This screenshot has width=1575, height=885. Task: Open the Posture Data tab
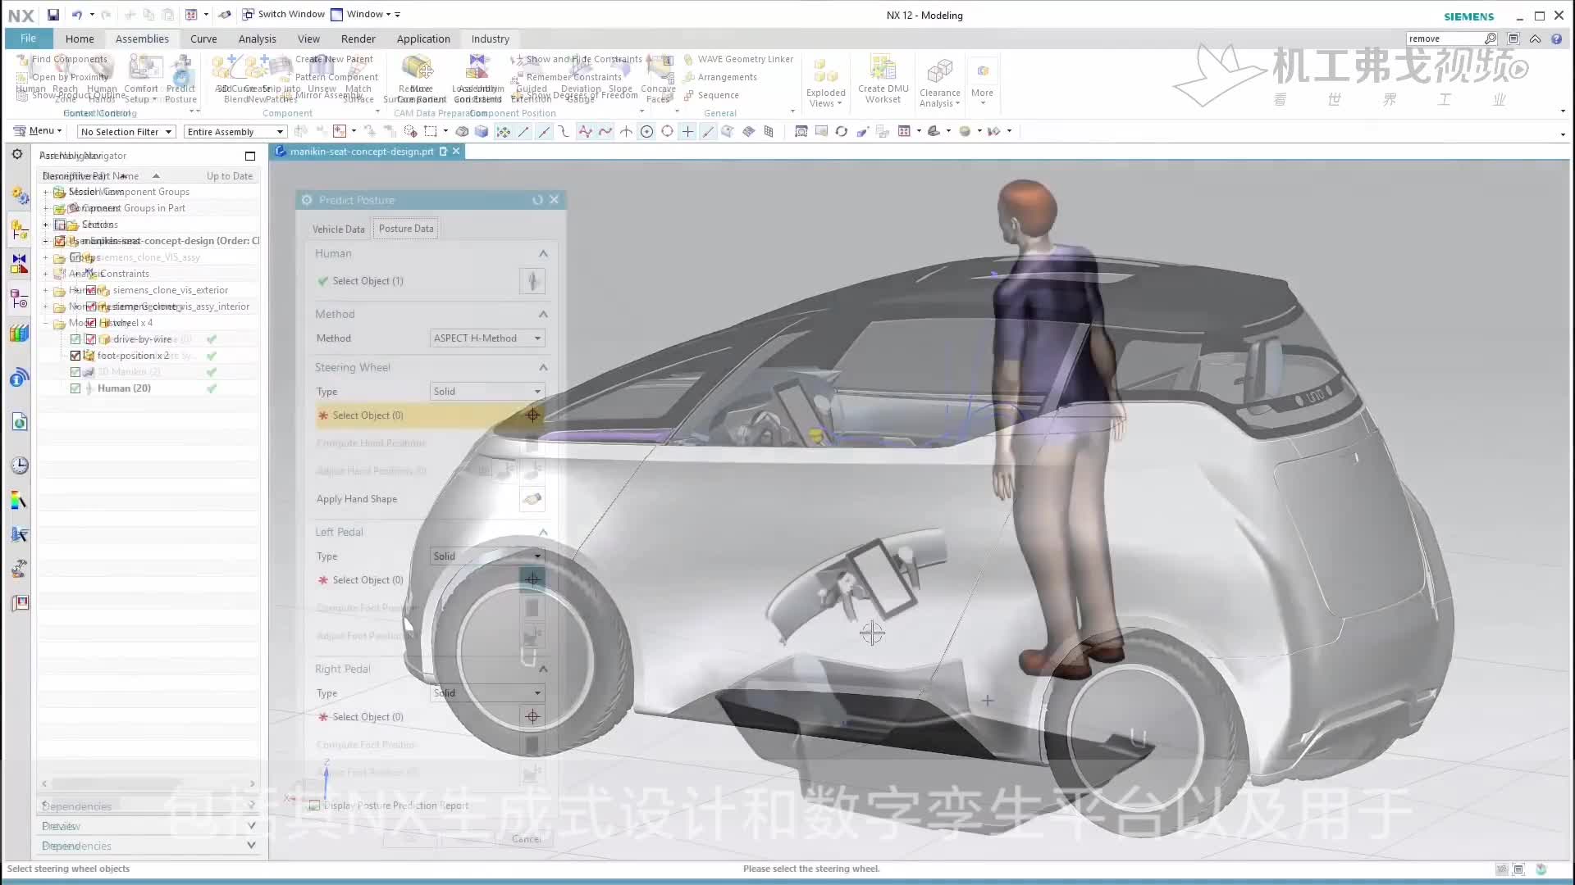pyautogui.click(x=406, y=229)
